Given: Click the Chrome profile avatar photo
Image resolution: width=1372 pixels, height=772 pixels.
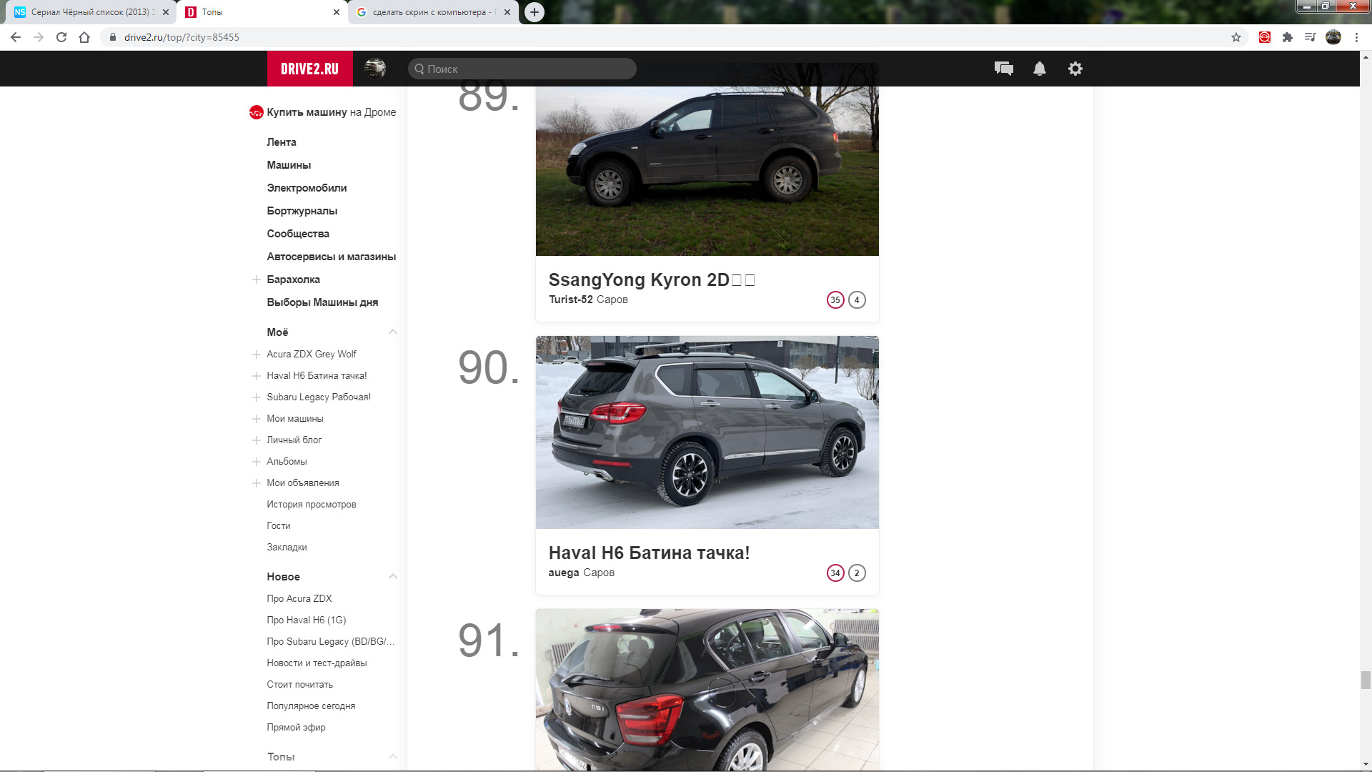Looking at the screenshot, I should pos(1333,36).
